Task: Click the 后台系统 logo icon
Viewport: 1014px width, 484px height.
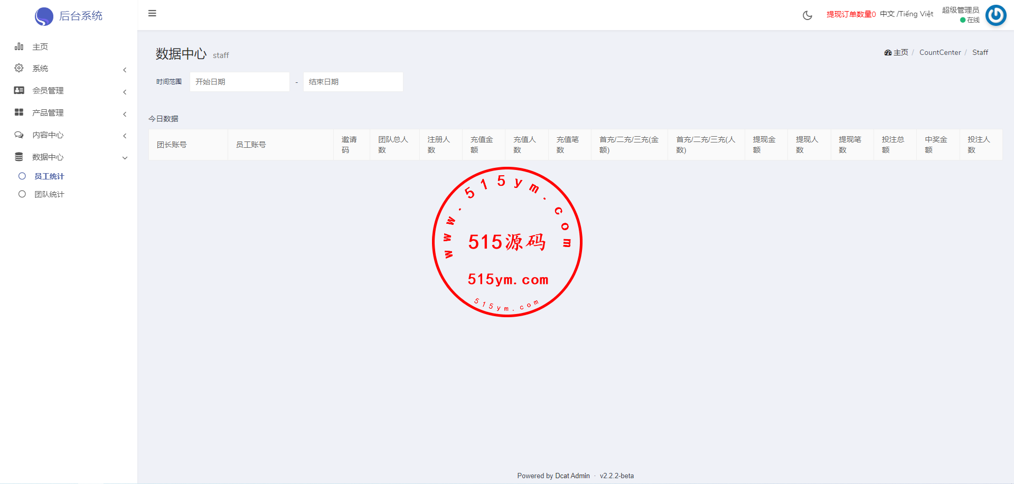Action: (x=44, y=16)
